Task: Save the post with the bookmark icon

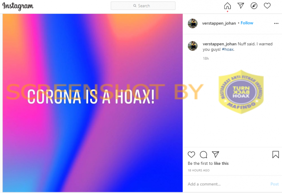Action: point(275,155)
